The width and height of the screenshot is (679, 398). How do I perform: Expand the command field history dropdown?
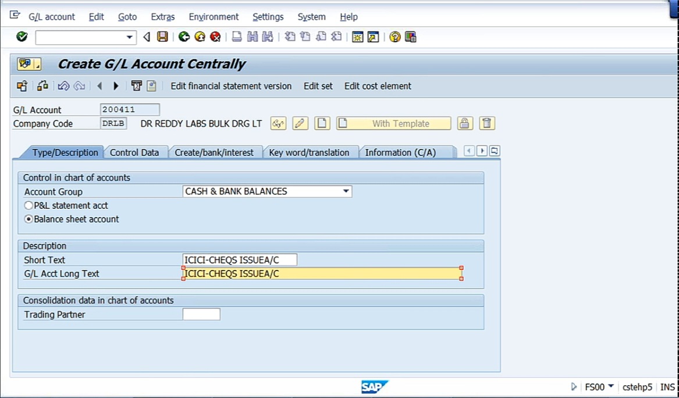click(129, 37)
